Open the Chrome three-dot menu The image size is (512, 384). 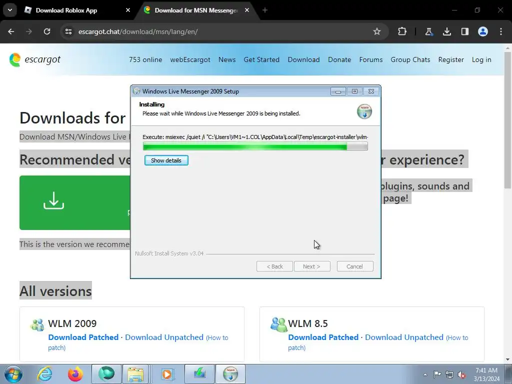501,31
